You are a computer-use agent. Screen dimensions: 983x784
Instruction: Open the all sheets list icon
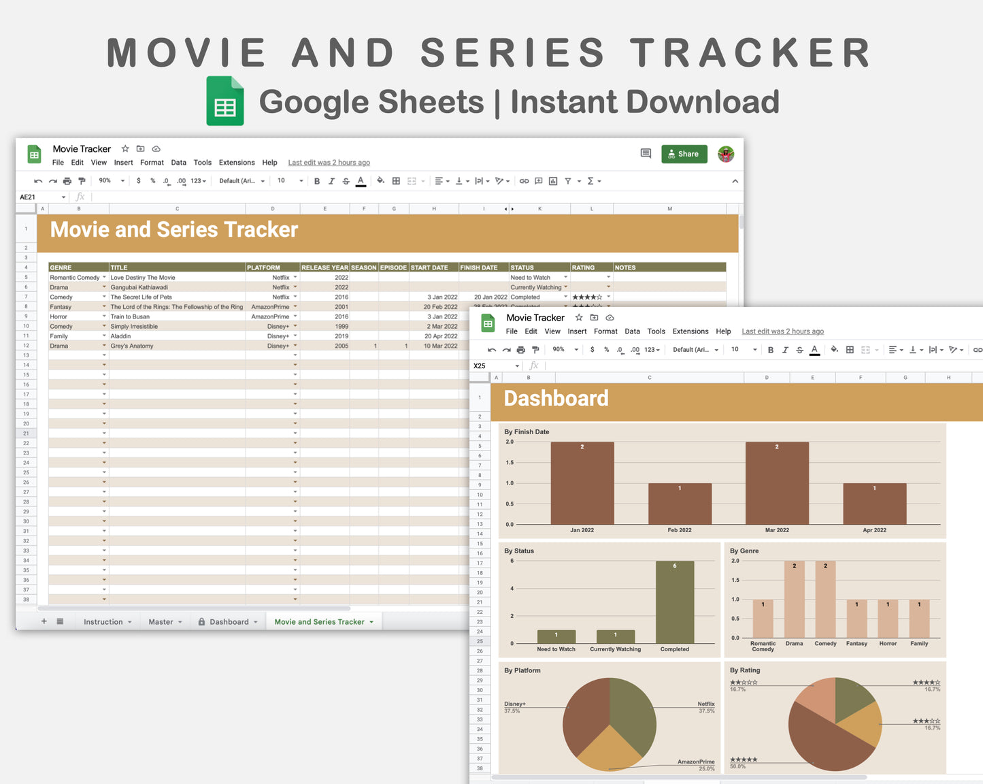point(60,621)
